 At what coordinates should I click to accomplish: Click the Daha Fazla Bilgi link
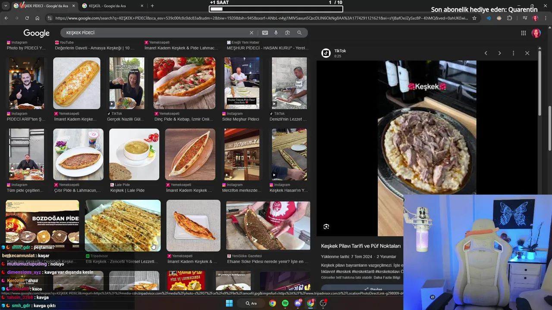(386, 278)
